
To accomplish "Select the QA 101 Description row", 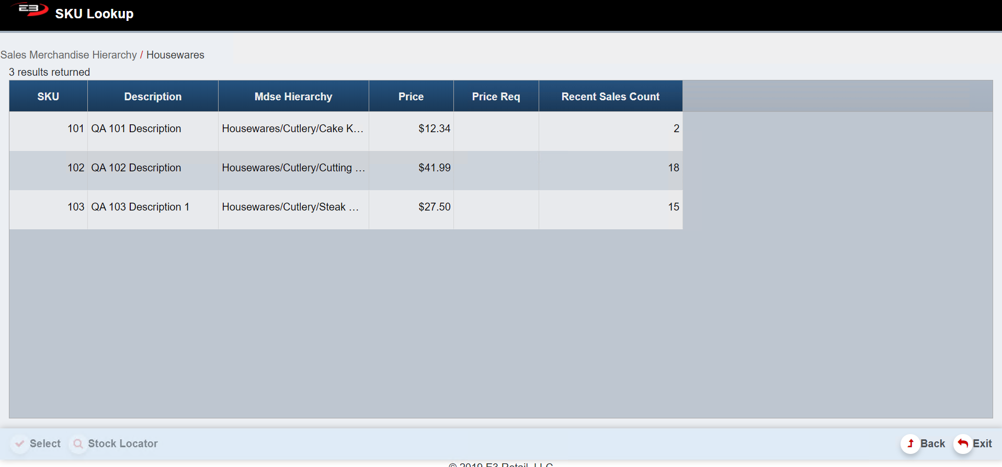I will pos(136,129).
